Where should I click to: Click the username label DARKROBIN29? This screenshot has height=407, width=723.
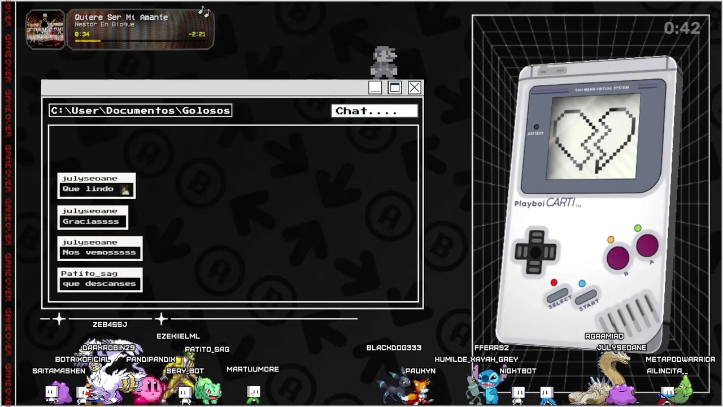[108, 348]
